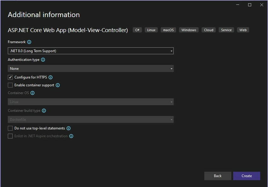Check Do not use top-level statements
The width and height of the screenshot is (268, 187).
pos(10,128)
